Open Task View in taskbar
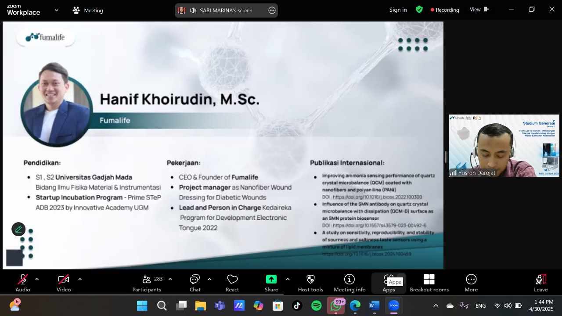This screenshot has height=316, width=562. tap(181, 306)
